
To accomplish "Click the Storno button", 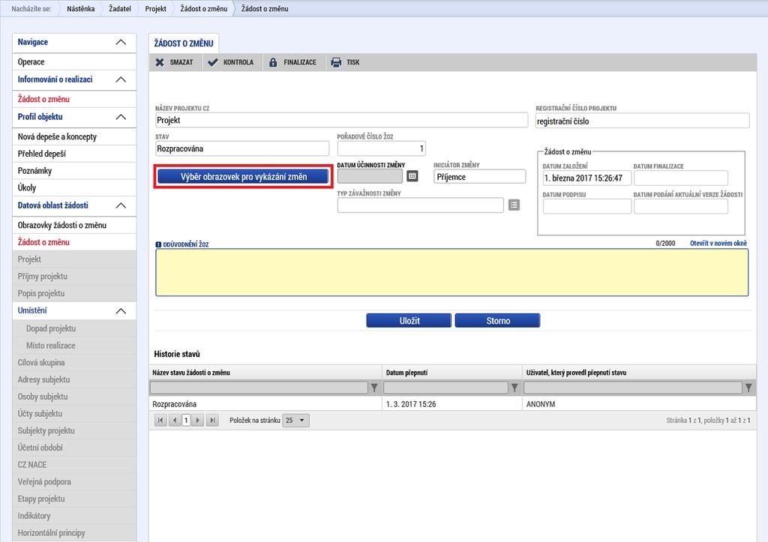I will pos(498,321).
